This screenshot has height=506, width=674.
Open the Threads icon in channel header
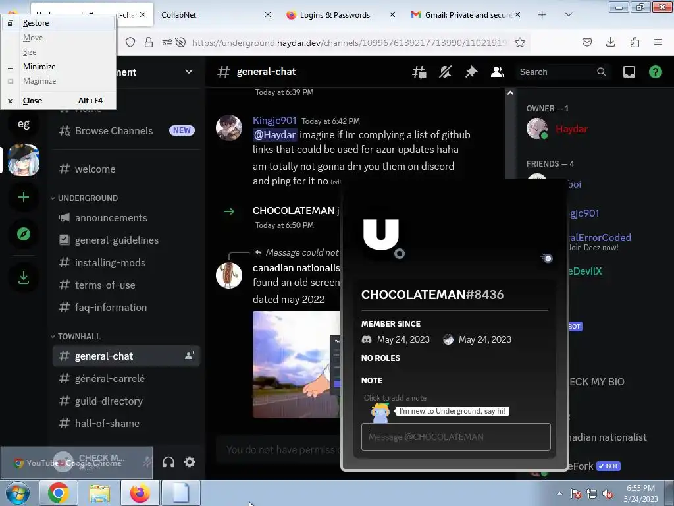point(419,72)
